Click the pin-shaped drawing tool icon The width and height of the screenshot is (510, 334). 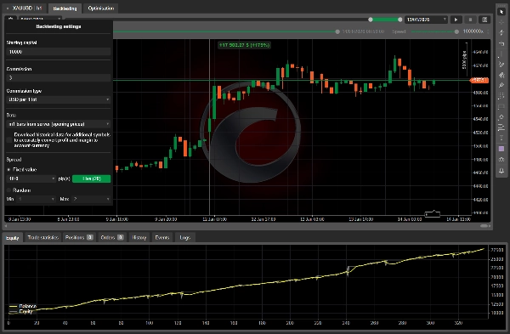(501, 86)
